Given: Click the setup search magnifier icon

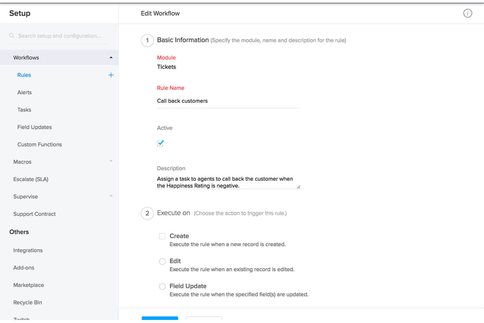Looking at the screenshot, I should [x=11, y=36].
